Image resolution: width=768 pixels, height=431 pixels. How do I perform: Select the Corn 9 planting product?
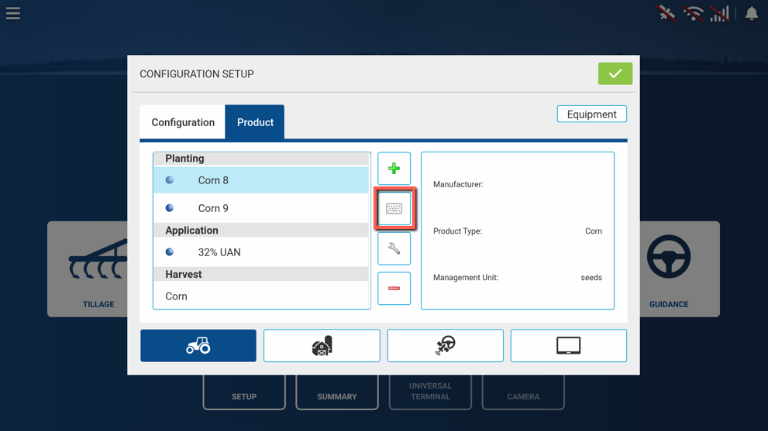pos(261,208)
